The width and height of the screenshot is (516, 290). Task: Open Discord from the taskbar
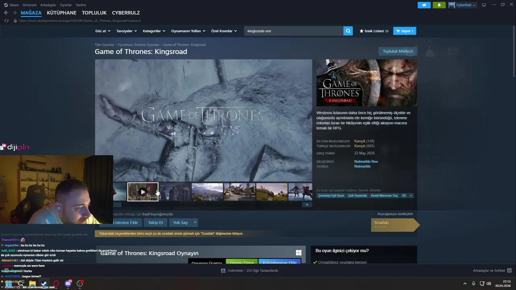coord(68,284)
